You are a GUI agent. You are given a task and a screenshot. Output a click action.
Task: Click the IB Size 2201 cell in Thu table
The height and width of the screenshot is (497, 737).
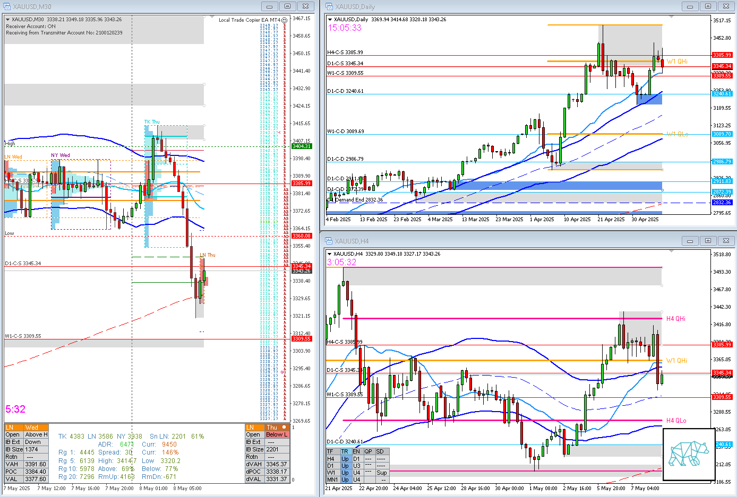[277, 449]
